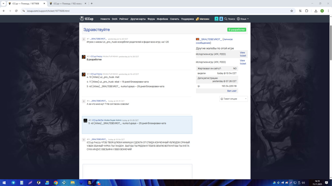Bookmark this page with the star icon
This screenshot has width=332, height=186.
[292, 11]
